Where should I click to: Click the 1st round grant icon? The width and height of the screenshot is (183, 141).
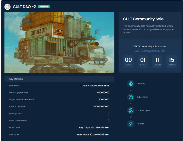coord(131,110)
